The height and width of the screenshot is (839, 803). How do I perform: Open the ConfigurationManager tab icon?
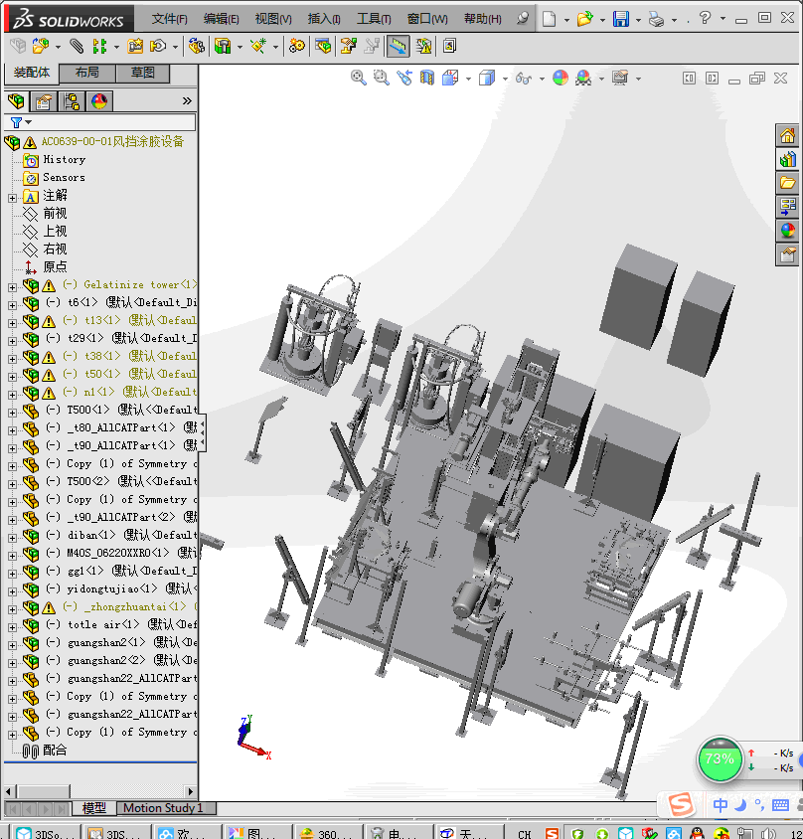point(72,101)
